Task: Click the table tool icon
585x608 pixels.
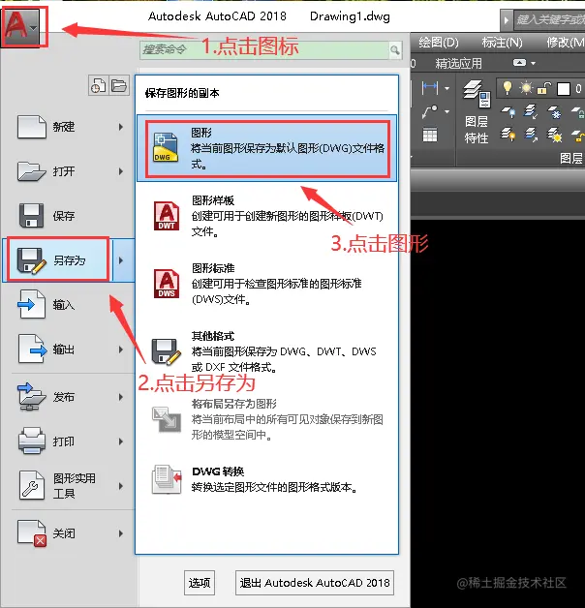Action: pyautogui.click(x=429, y=135)
